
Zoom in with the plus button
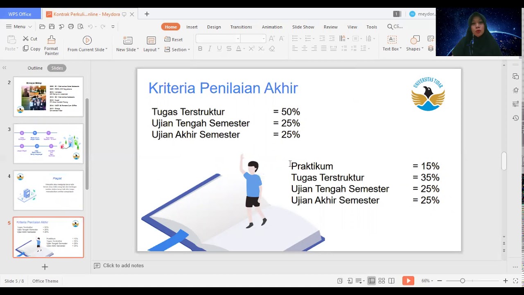[506, 281]
